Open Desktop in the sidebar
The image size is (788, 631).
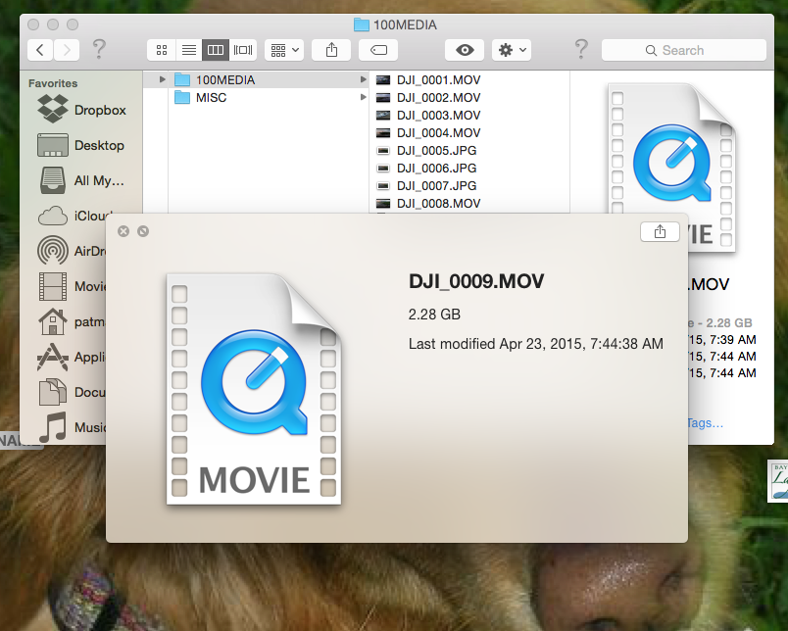click(82, 145)
